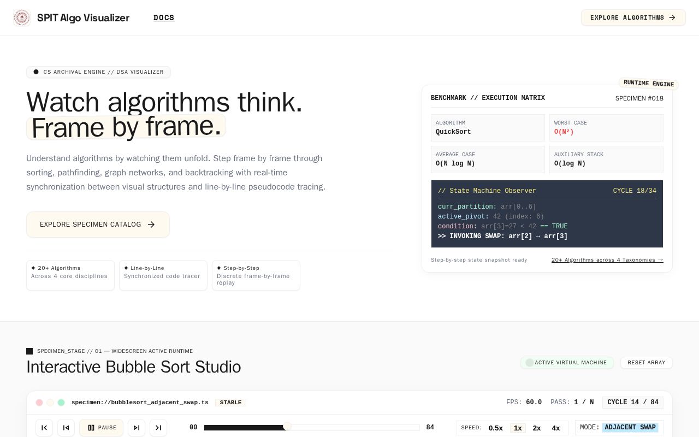
Task: Reset the array in Bubble Sort Studio
Action: pyautogui.click(x=647, y=363)
